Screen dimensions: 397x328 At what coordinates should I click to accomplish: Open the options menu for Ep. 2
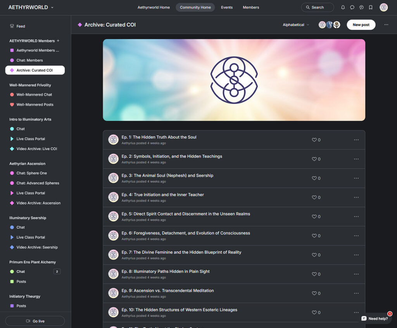[x=356, y=159]
